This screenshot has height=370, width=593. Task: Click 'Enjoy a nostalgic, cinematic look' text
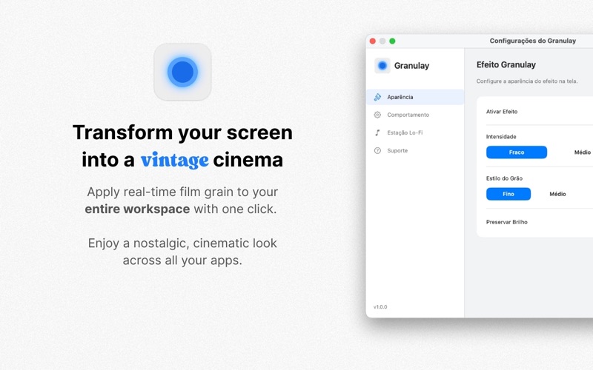(182, 243)
